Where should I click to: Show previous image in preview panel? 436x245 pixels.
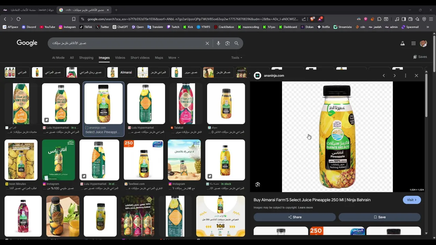[x=384, y=76]
